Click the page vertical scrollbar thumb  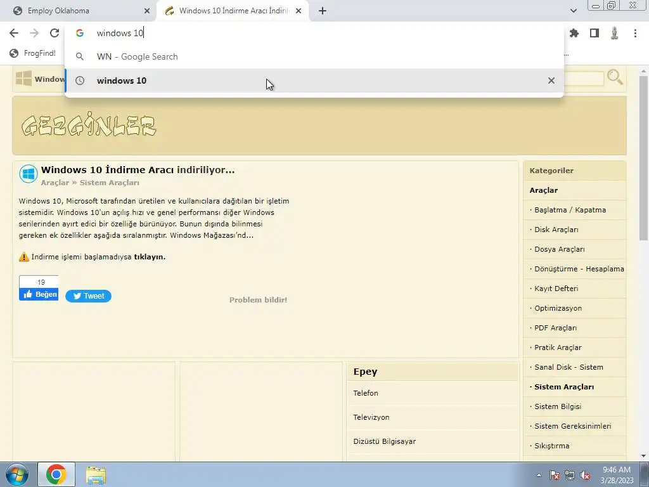point(643,157)
